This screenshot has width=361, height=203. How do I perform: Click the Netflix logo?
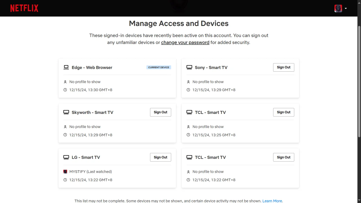pos(24,8)
